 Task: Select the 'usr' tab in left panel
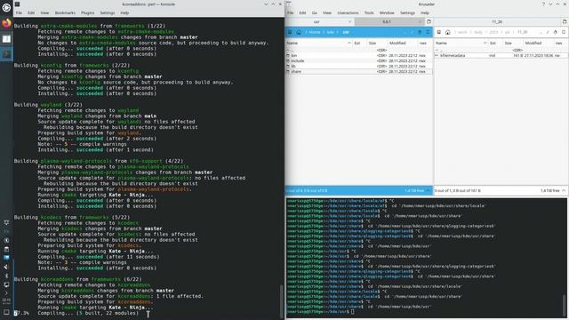point(317,21)
